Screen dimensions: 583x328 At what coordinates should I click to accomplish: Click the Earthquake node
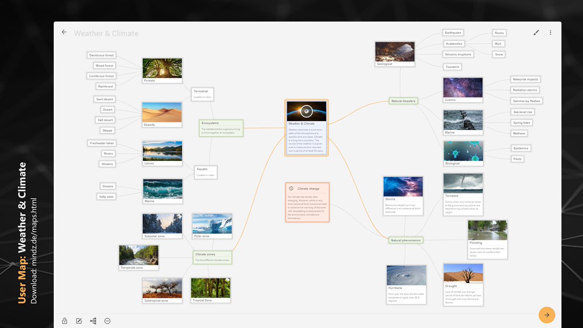pyautogui.click(x=453, y=33)
